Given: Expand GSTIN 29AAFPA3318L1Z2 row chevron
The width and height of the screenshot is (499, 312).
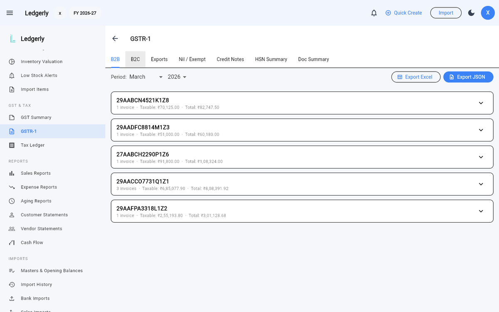Looking at the screenshot, I should click(x=481, y=211).
